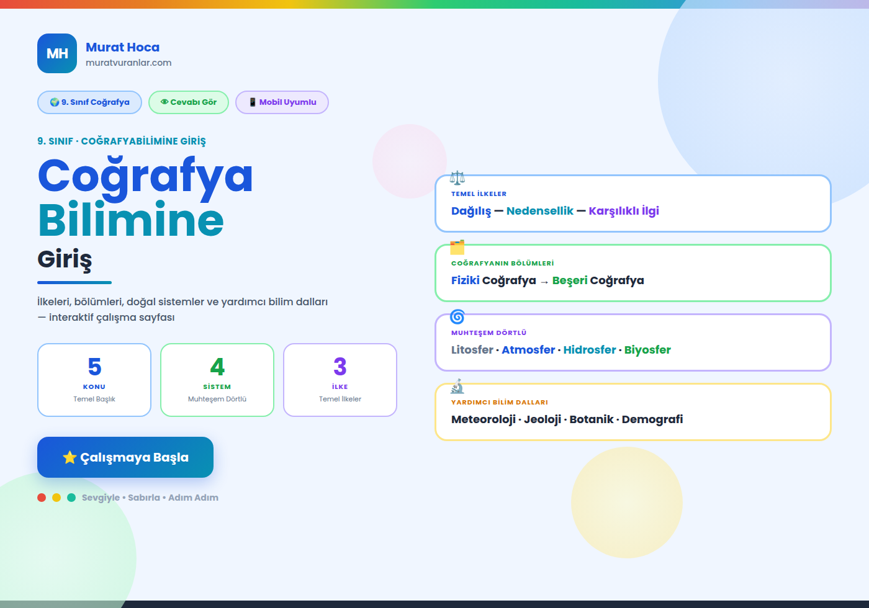The height and width of the screenshot is (608, 869).
Task: Open the Yardımcı Bilim Dalları card
Action: click(x=633, y=412)
